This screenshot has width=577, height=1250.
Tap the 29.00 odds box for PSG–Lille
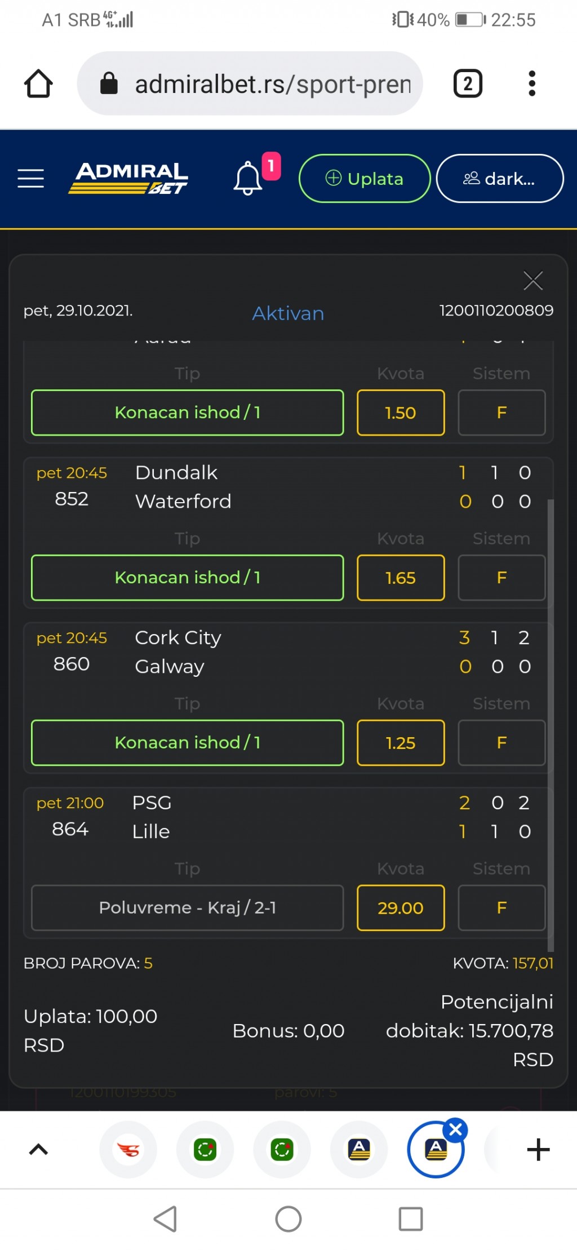[401, 908]
